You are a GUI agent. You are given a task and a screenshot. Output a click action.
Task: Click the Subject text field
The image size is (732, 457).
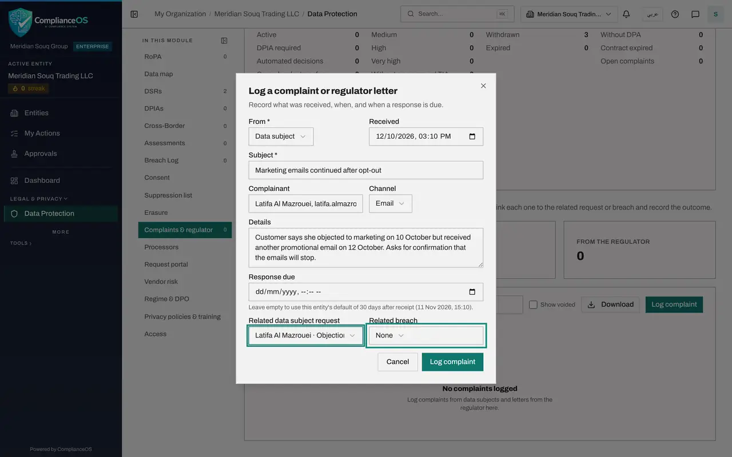(x=366, y=170)
